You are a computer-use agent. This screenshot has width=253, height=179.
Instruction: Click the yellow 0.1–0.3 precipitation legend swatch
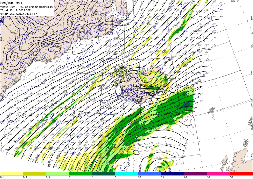point(11,173)
